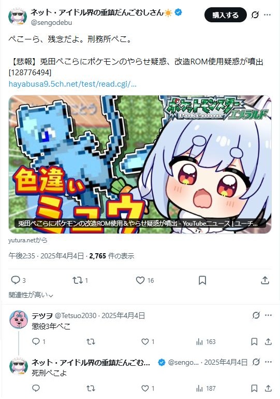Click the repost icon on Tetsuo's reply
Image resolution: width=280 pixels, height=399 pixels.
[x=91, y=341]
